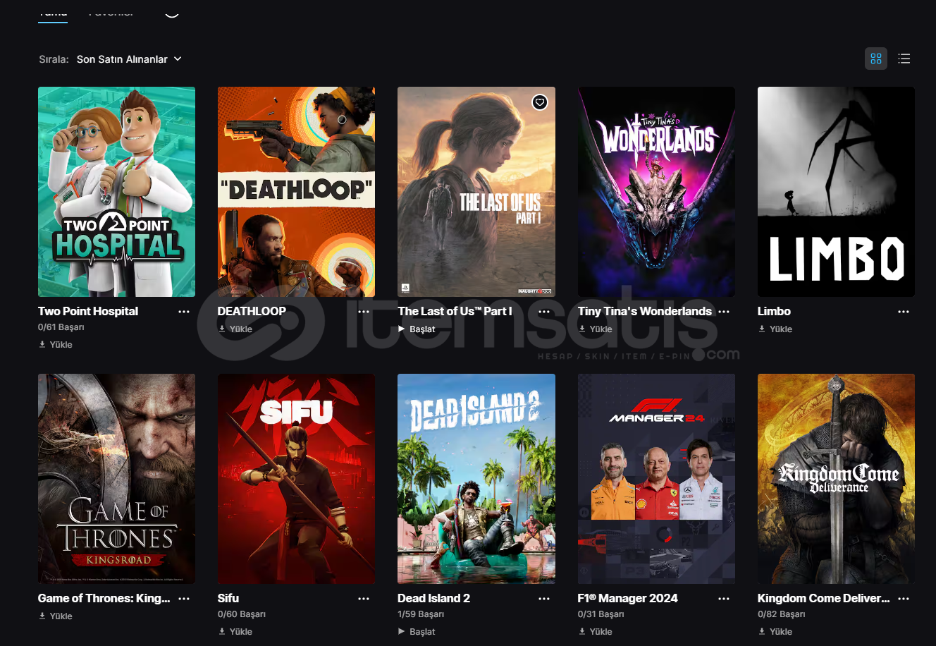Open three-dot menu for Tiny Tina's Wonderlands
The width and height of the screenshot is (936, 646).
724,311
